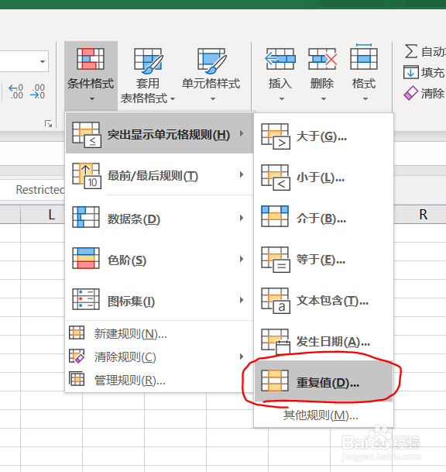Select 文本包含(T)... text contains rule
The height and width of the screenshot is (472, 446).
click(x=324, y=301)
